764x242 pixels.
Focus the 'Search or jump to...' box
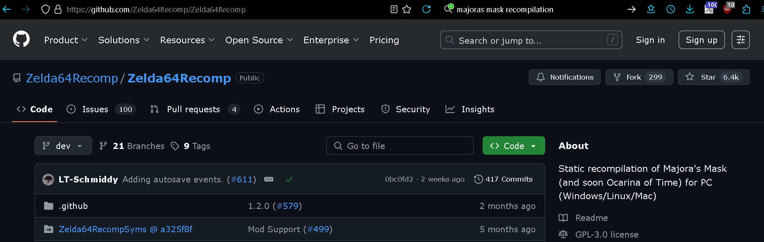click(531, 40)
